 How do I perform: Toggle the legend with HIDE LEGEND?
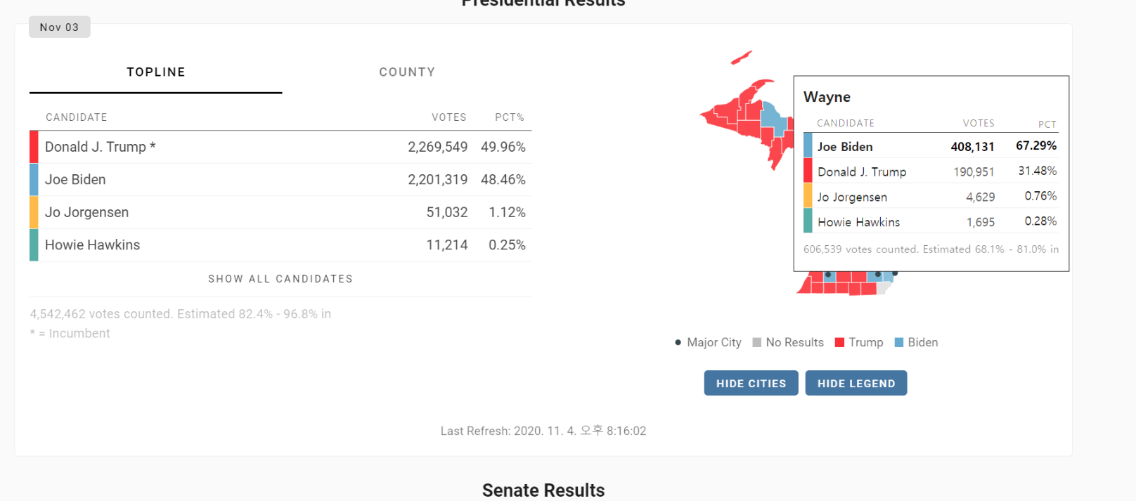pos(856,383)
